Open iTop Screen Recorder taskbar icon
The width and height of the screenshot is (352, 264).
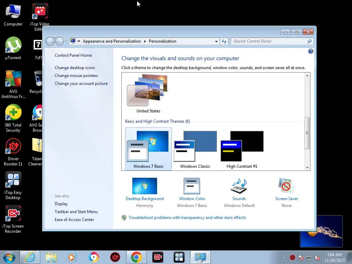[158, 257]
